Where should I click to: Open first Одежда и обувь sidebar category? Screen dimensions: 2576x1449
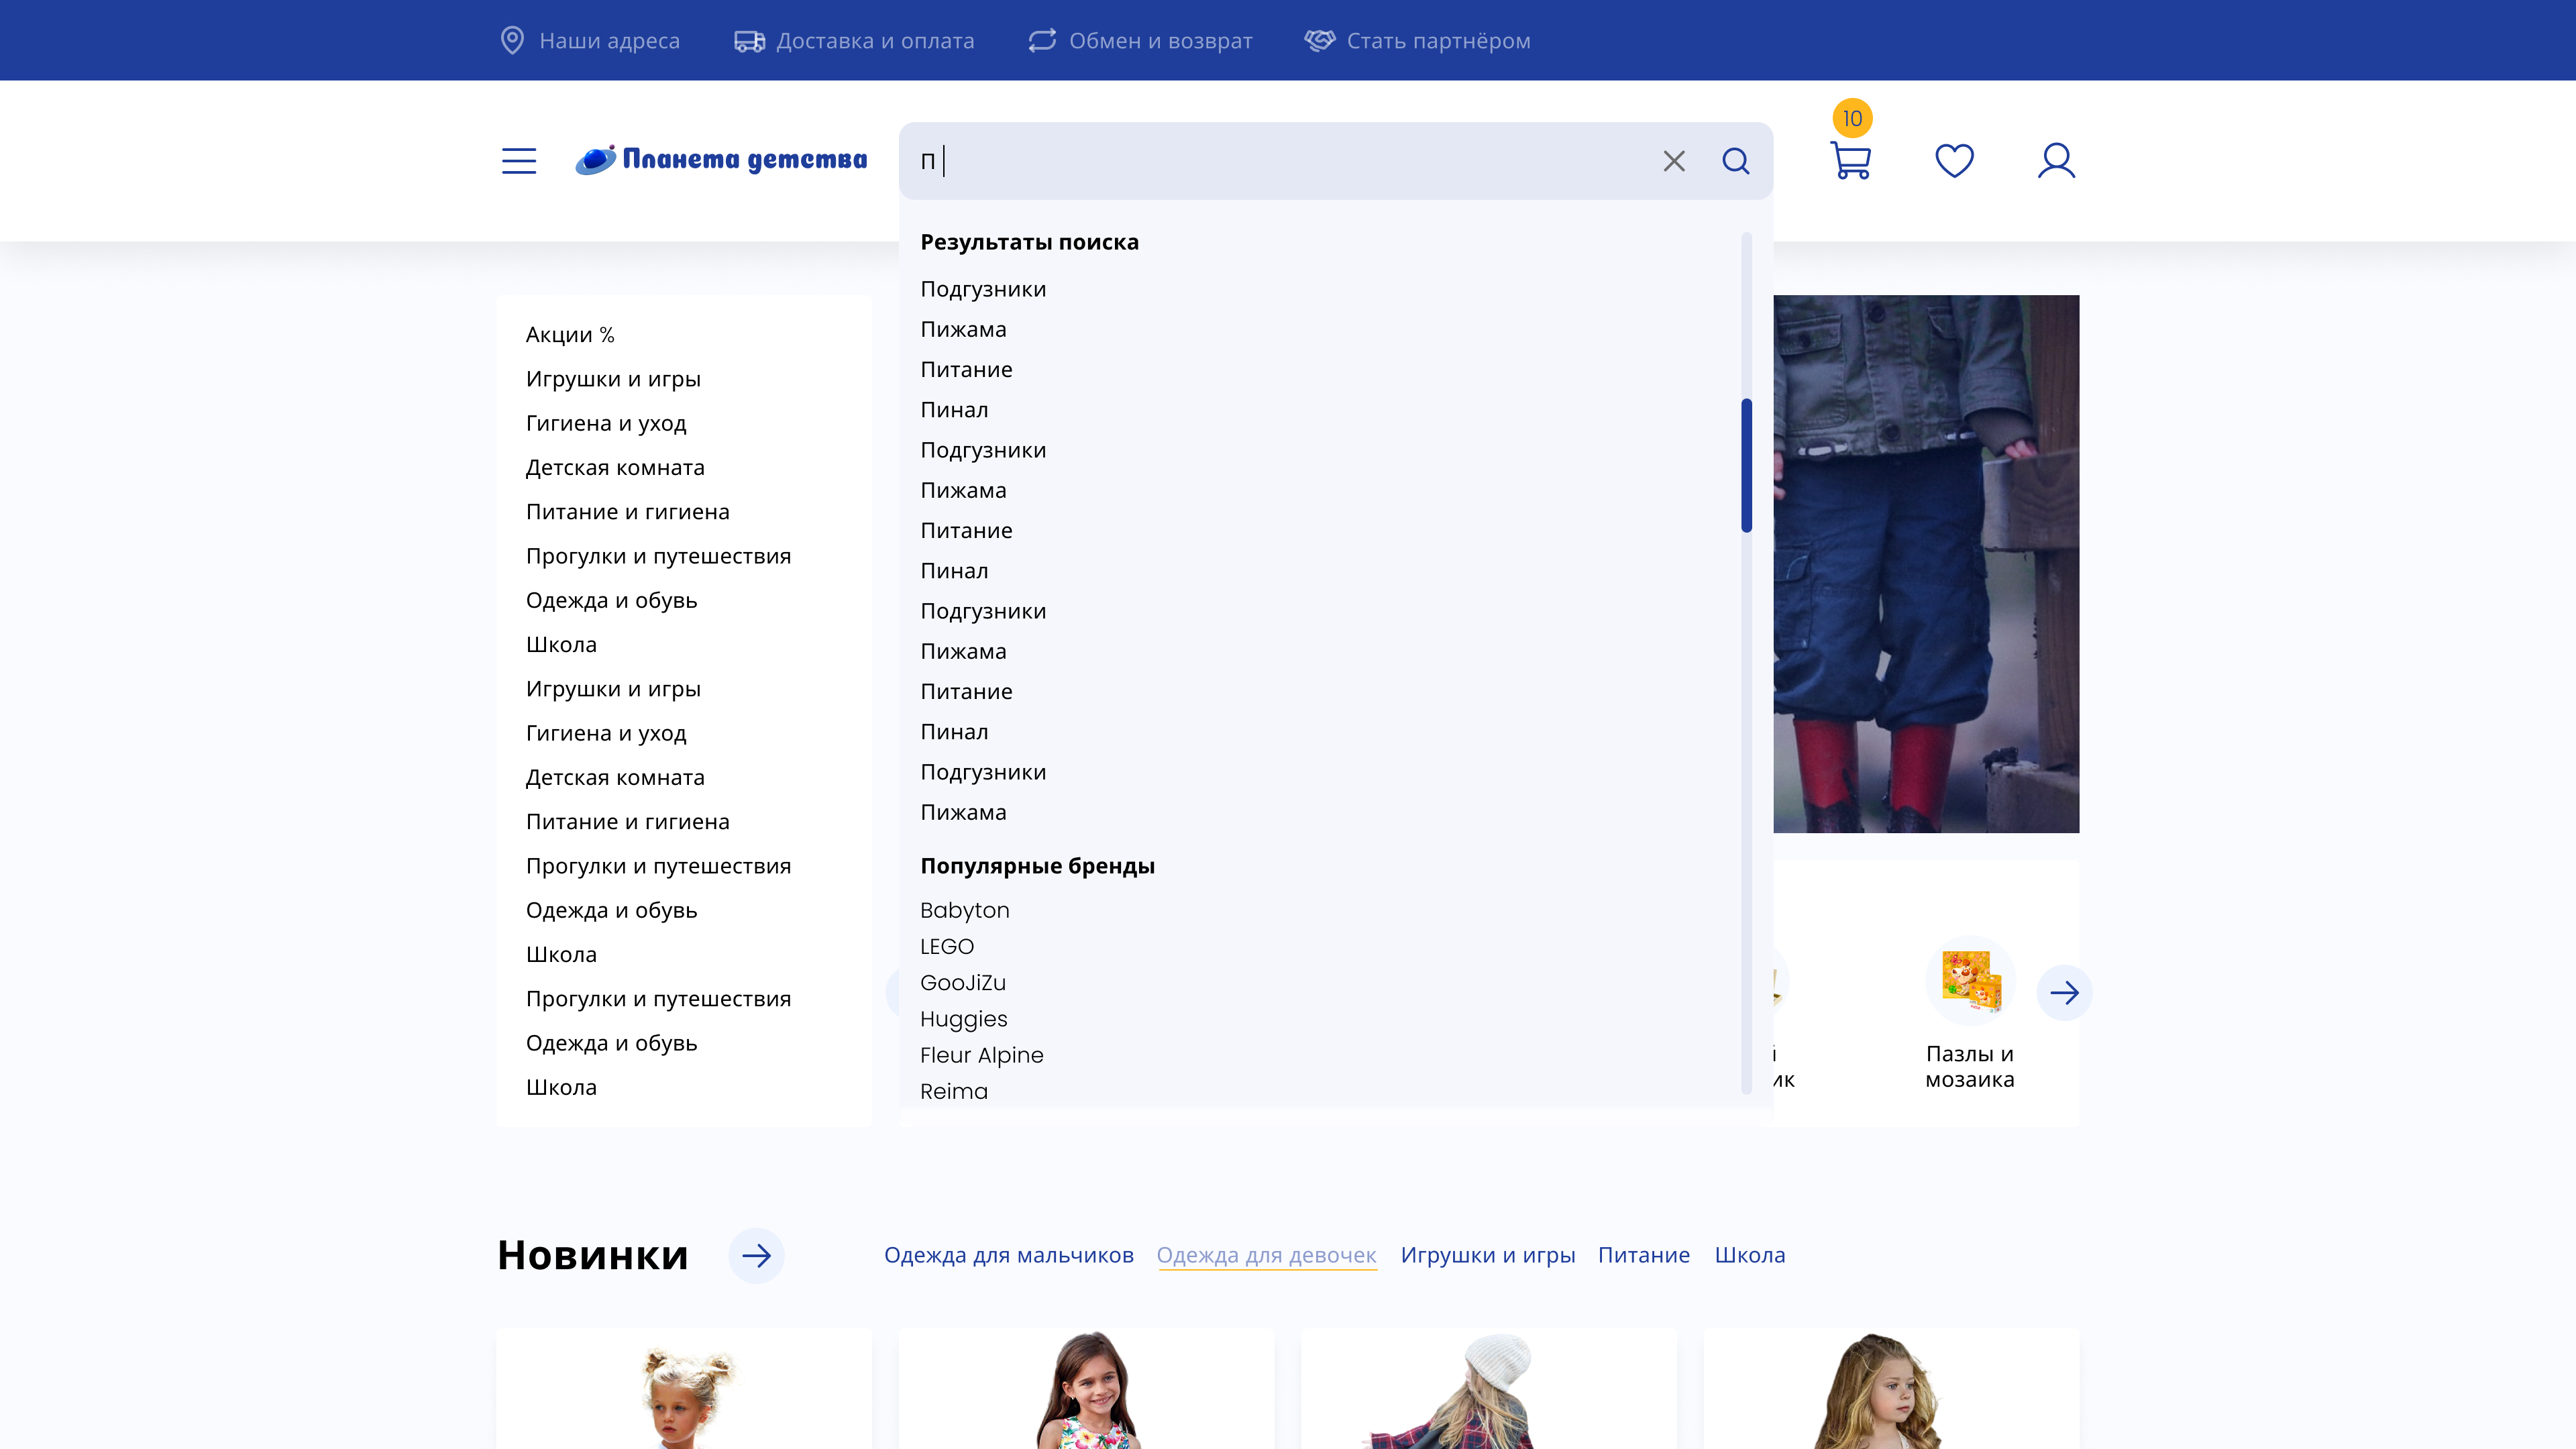click(611, 600)
